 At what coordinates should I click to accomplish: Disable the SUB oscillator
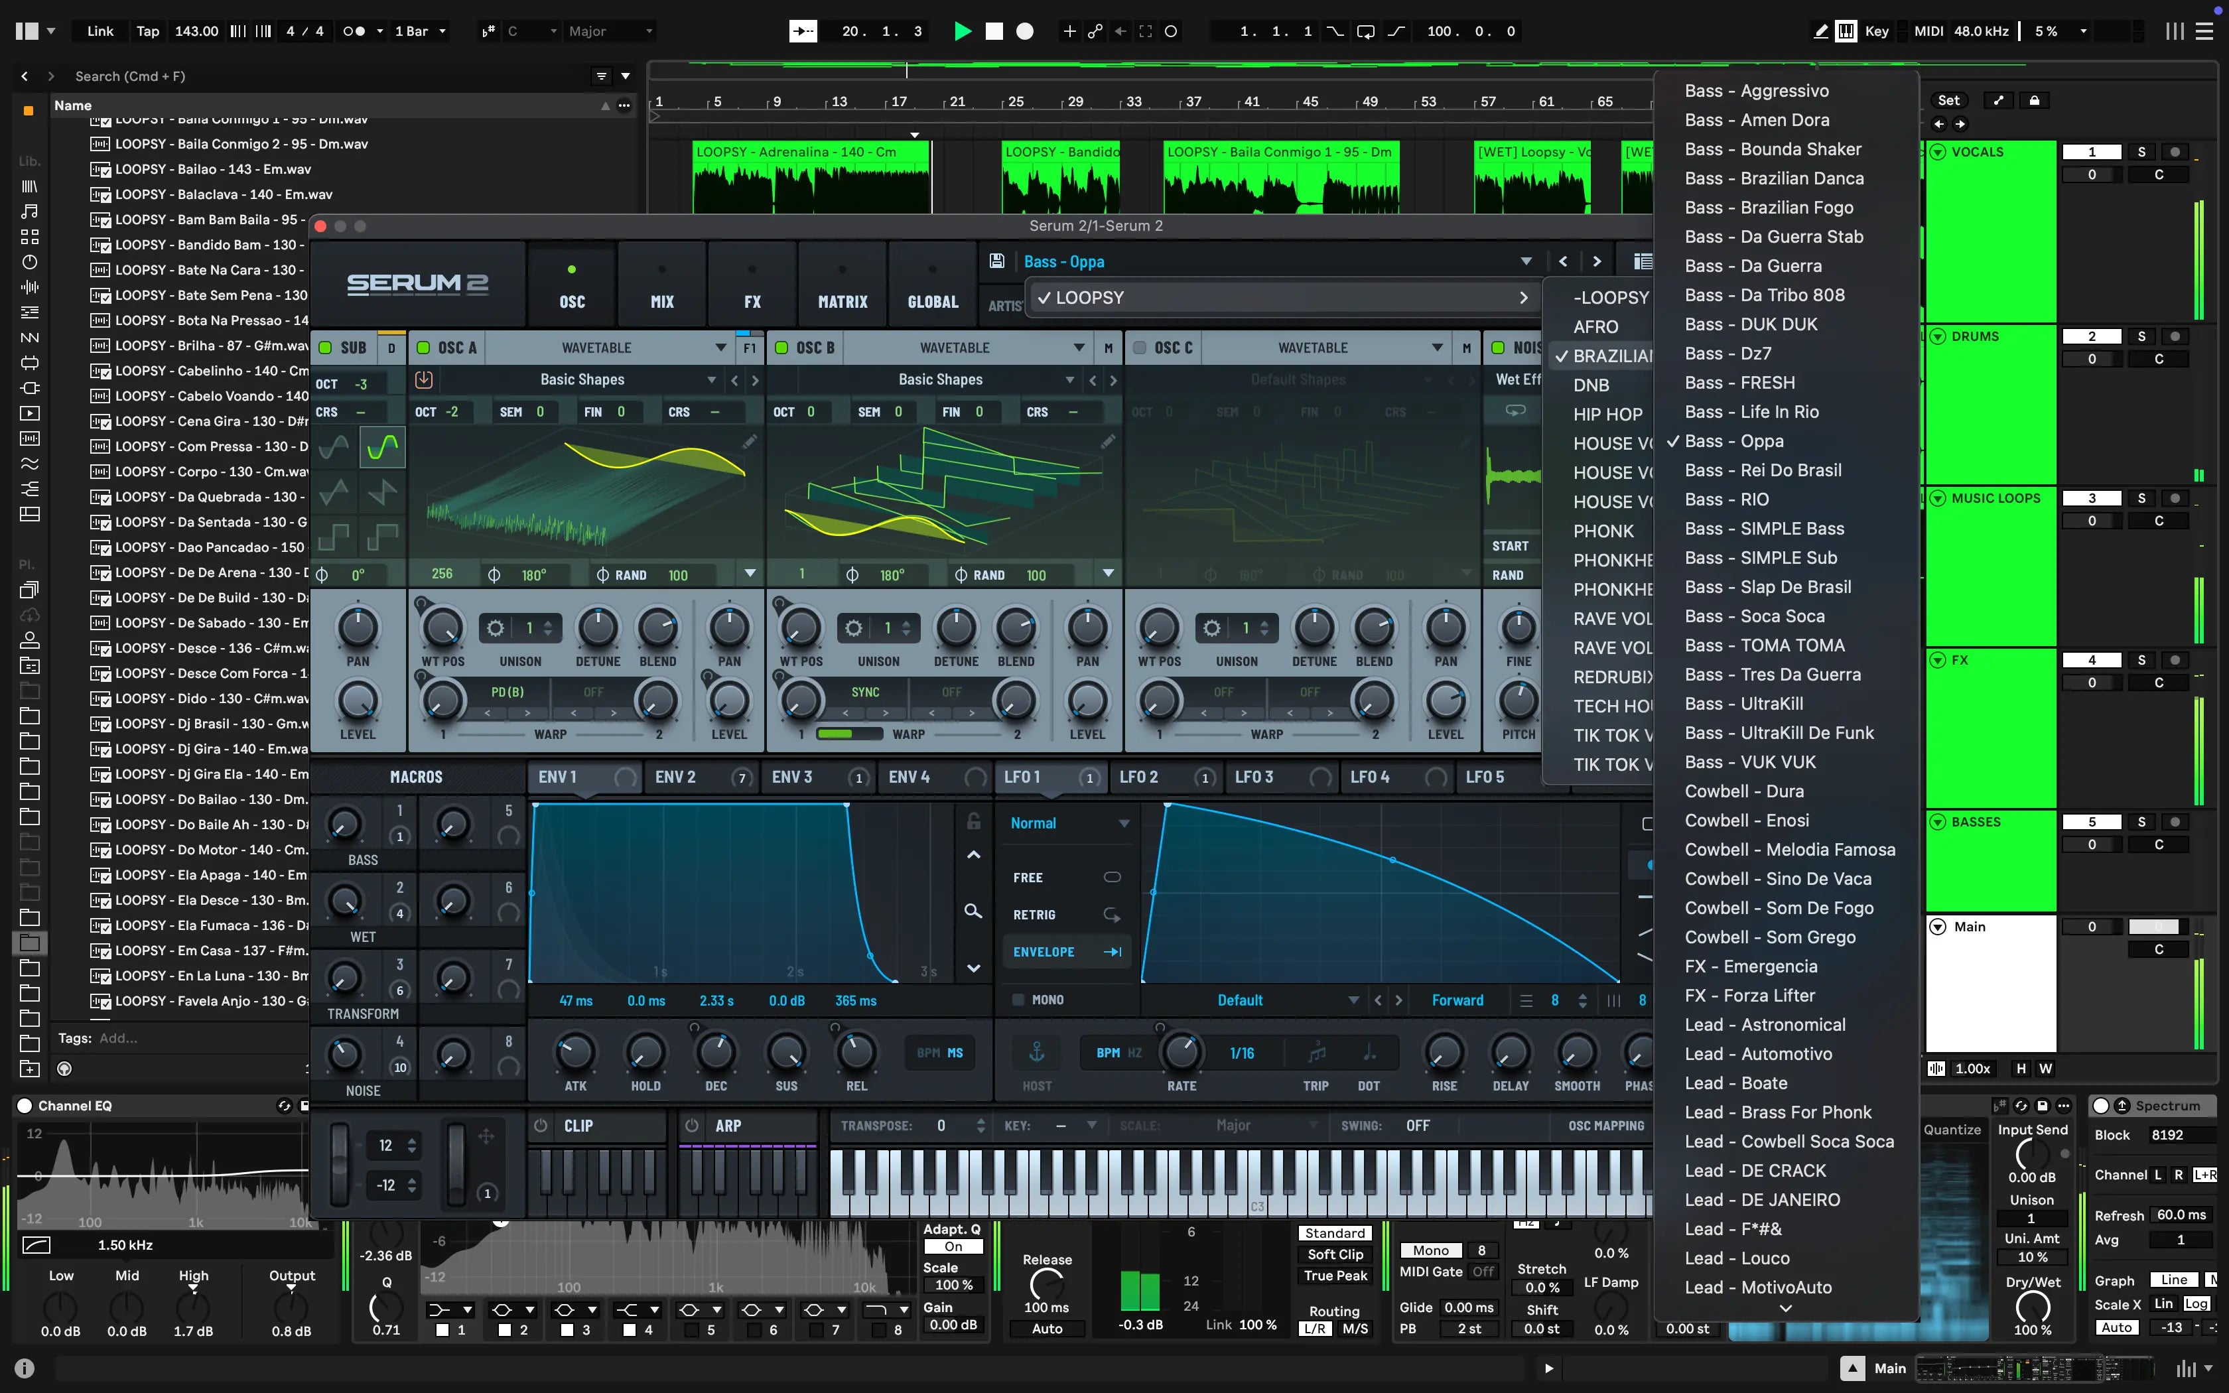(x=325, y=348)
